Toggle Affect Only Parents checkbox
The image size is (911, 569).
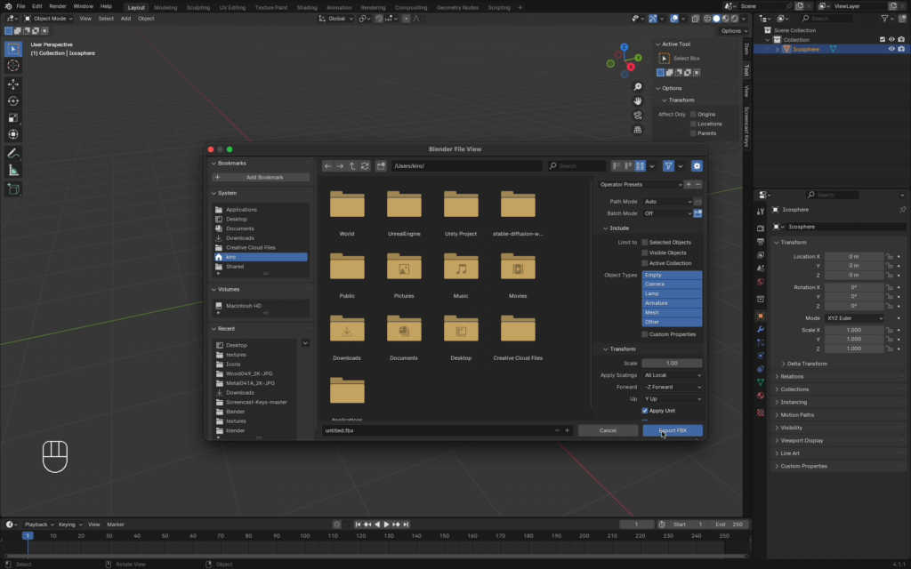(693, 133)
